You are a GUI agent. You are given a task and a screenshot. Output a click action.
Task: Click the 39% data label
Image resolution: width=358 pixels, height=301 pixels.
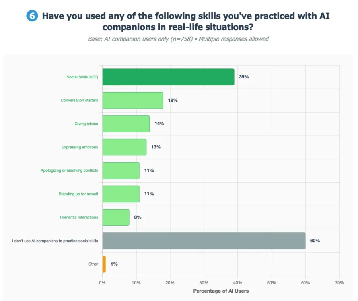[244, 77]
